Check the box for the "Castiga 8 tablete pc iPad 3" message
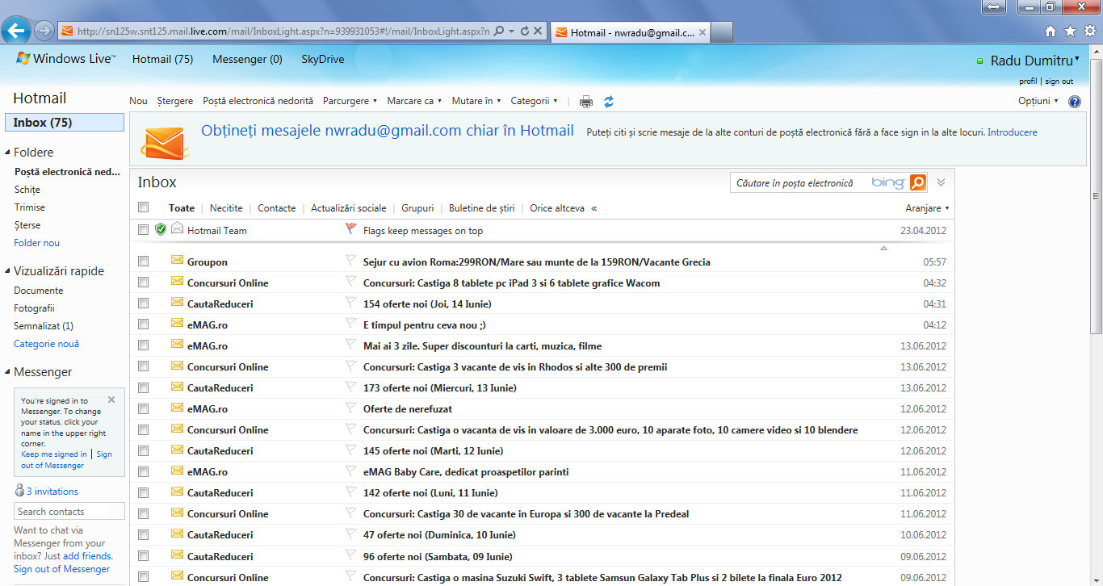1103x586 pixels. coord(144,283)
